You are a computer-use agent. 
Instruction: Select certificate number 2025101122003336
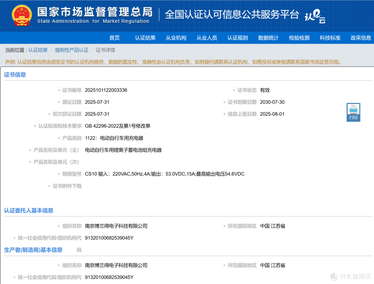click(x=106, y=90)
